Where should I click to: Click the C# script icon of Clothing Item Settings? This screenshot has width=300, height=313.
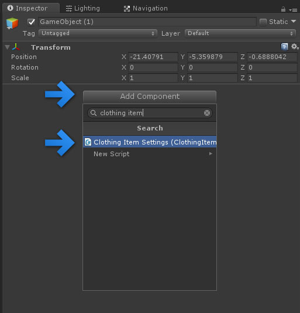88,142
